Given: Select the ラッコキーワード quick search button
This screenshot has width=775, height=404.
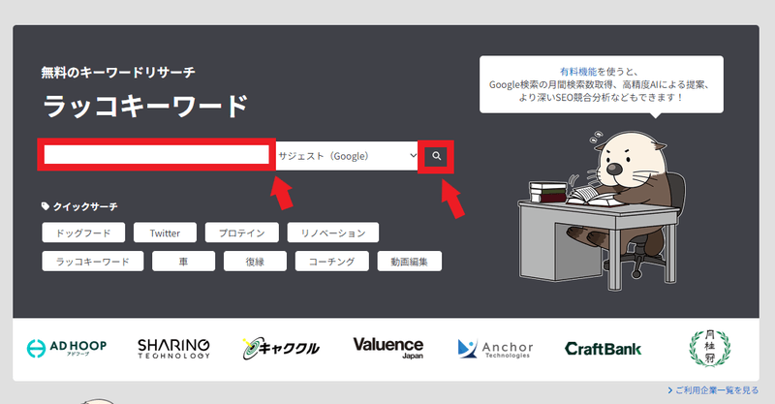Looking at the screenshot, I should click(92, 261).
